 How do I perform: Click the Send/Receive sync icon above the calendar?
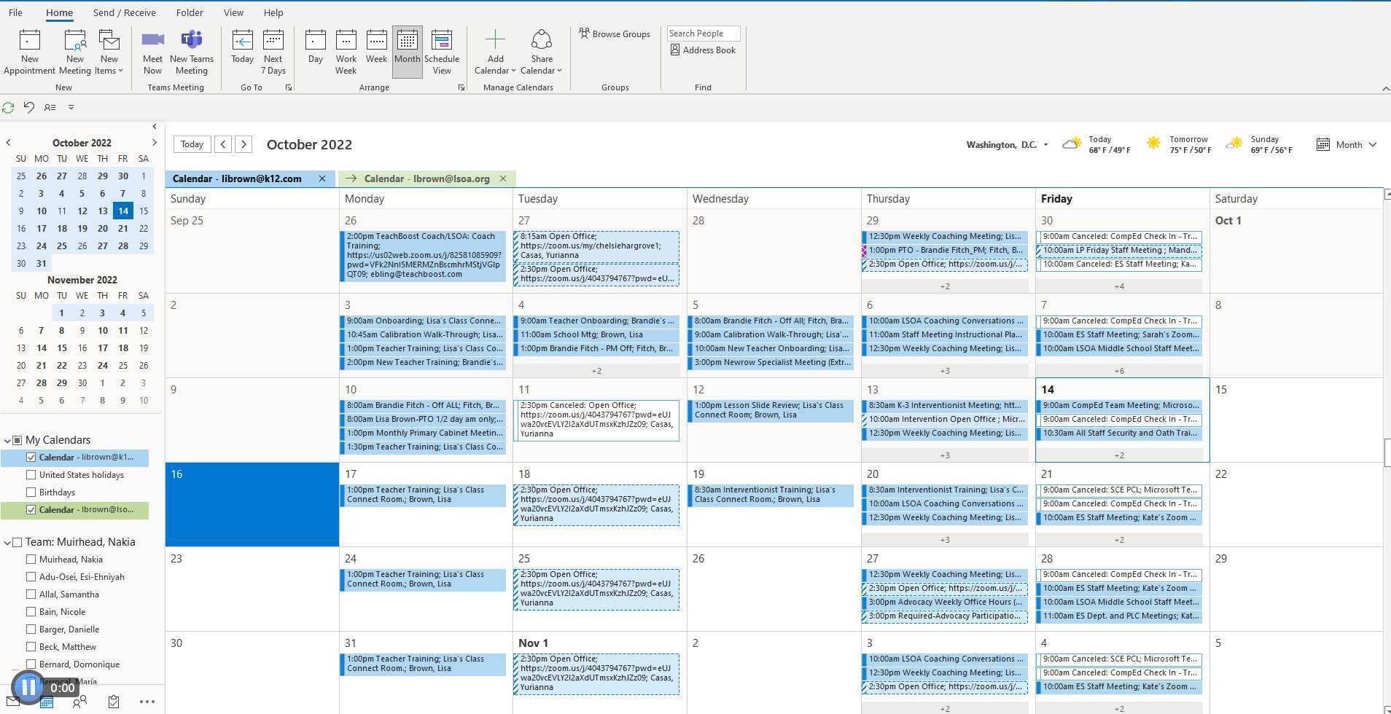click(8, 107)
